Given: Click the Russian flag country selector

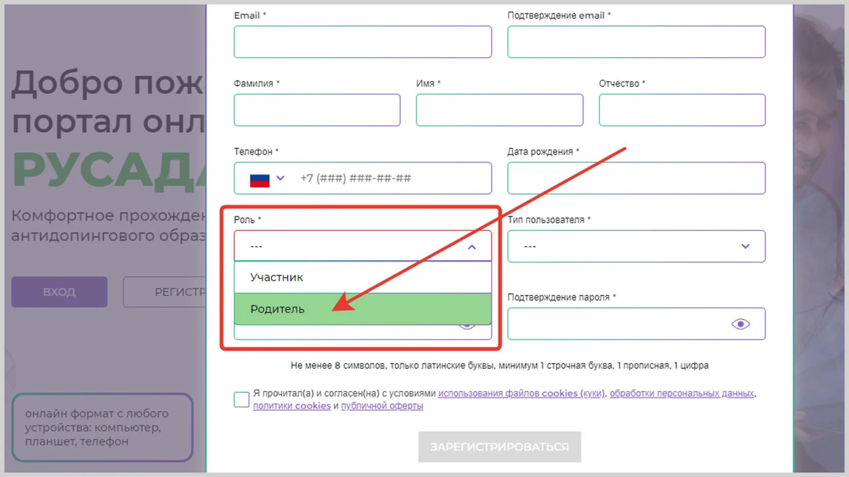Looking at the screenshot, I should coord(260,179).
